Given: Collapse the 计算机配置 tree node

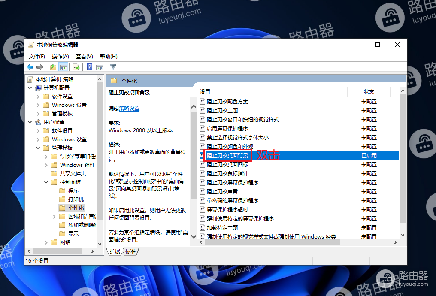Looking at the screenshot, I should (30, 88).
